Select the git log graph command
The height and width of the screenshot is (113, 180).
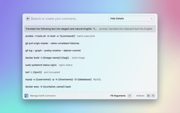(x=53, y=51)
